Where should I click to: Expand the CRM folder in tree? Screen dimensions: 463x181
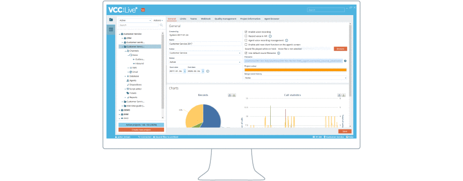(122, 38)
